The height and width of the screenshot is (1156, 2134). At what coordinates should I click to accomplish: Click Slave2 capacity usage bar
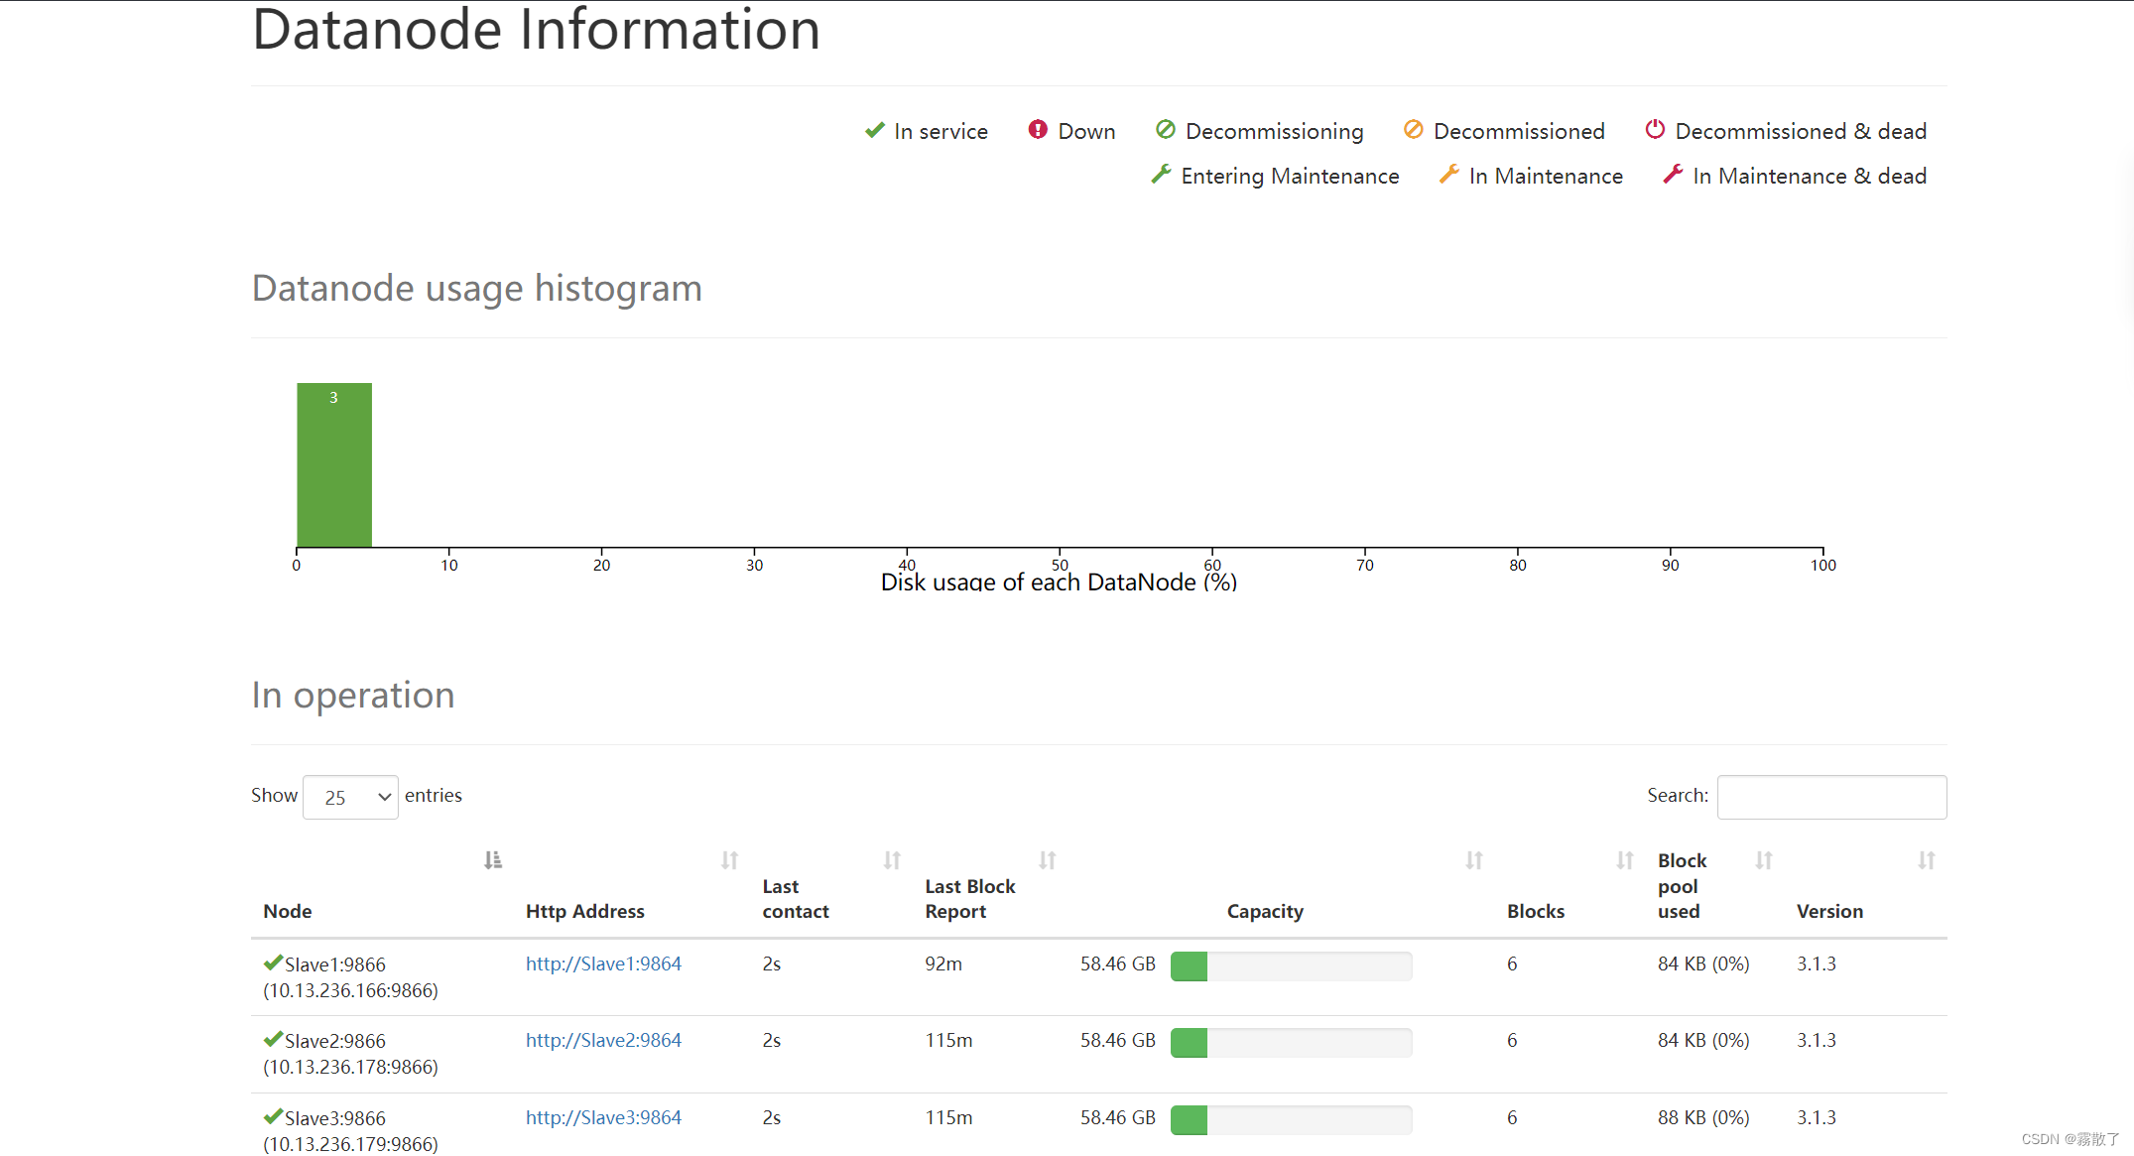[x=1291, y=1042]
